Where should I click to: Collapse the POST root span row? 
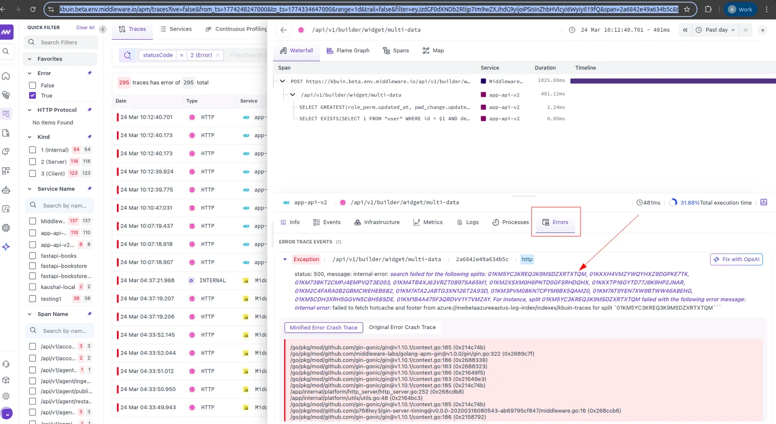(x=282, y=81)
